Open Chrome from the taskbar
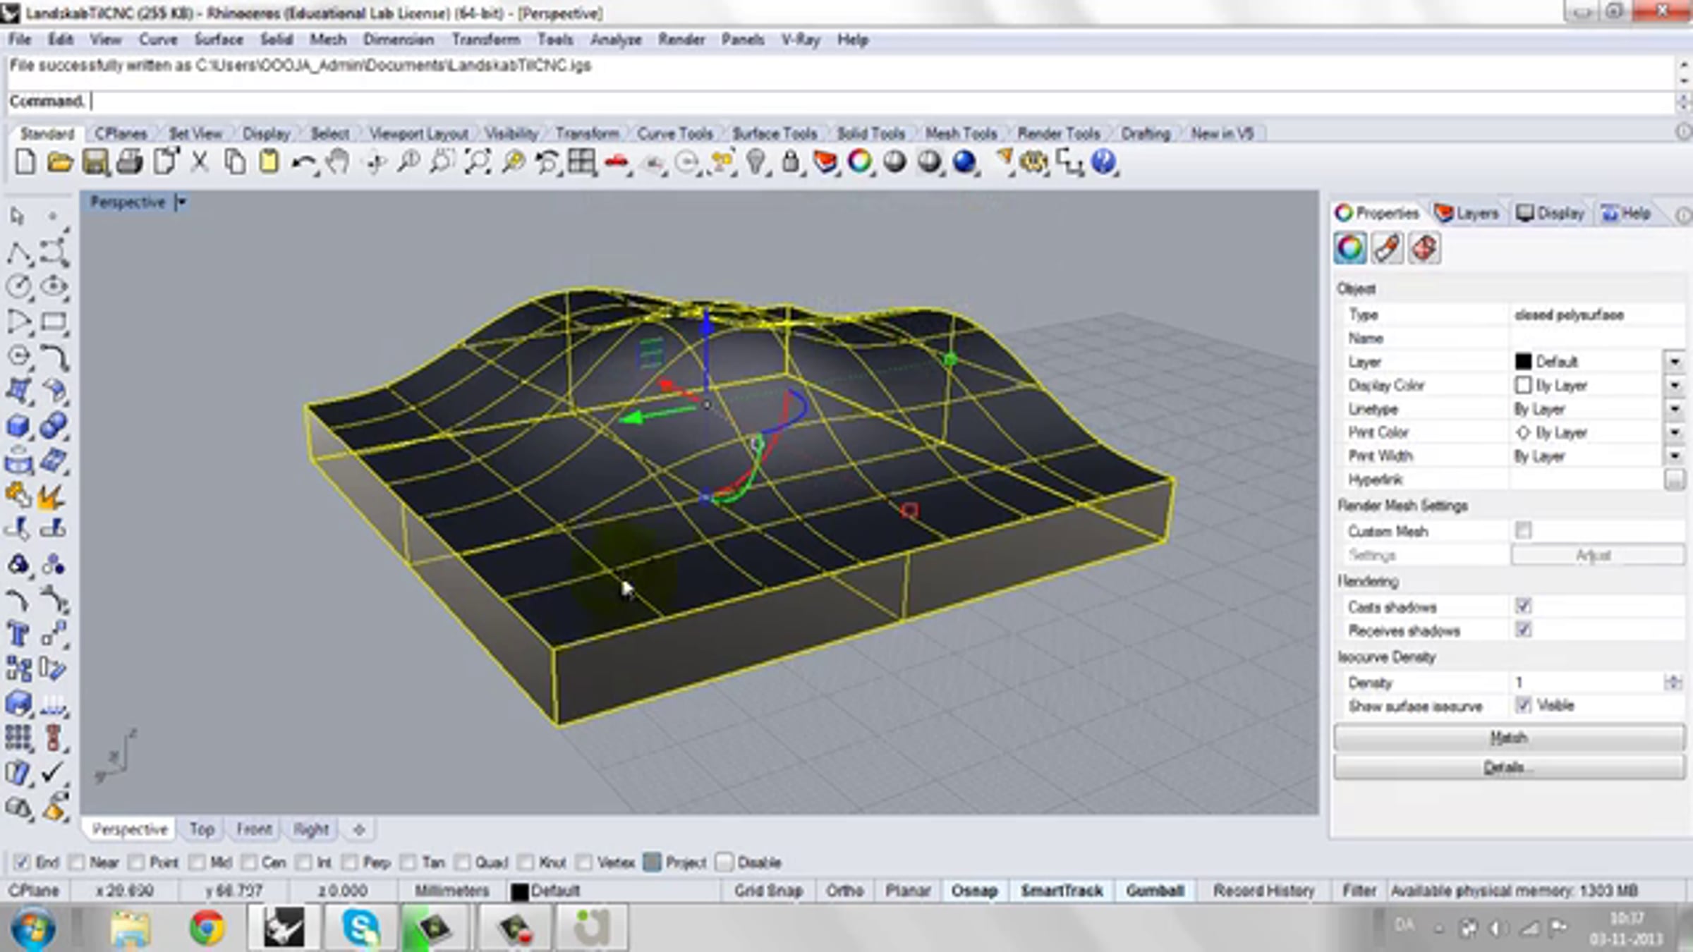Screen dimensions: 1693x952 click(x=206, y=927)
